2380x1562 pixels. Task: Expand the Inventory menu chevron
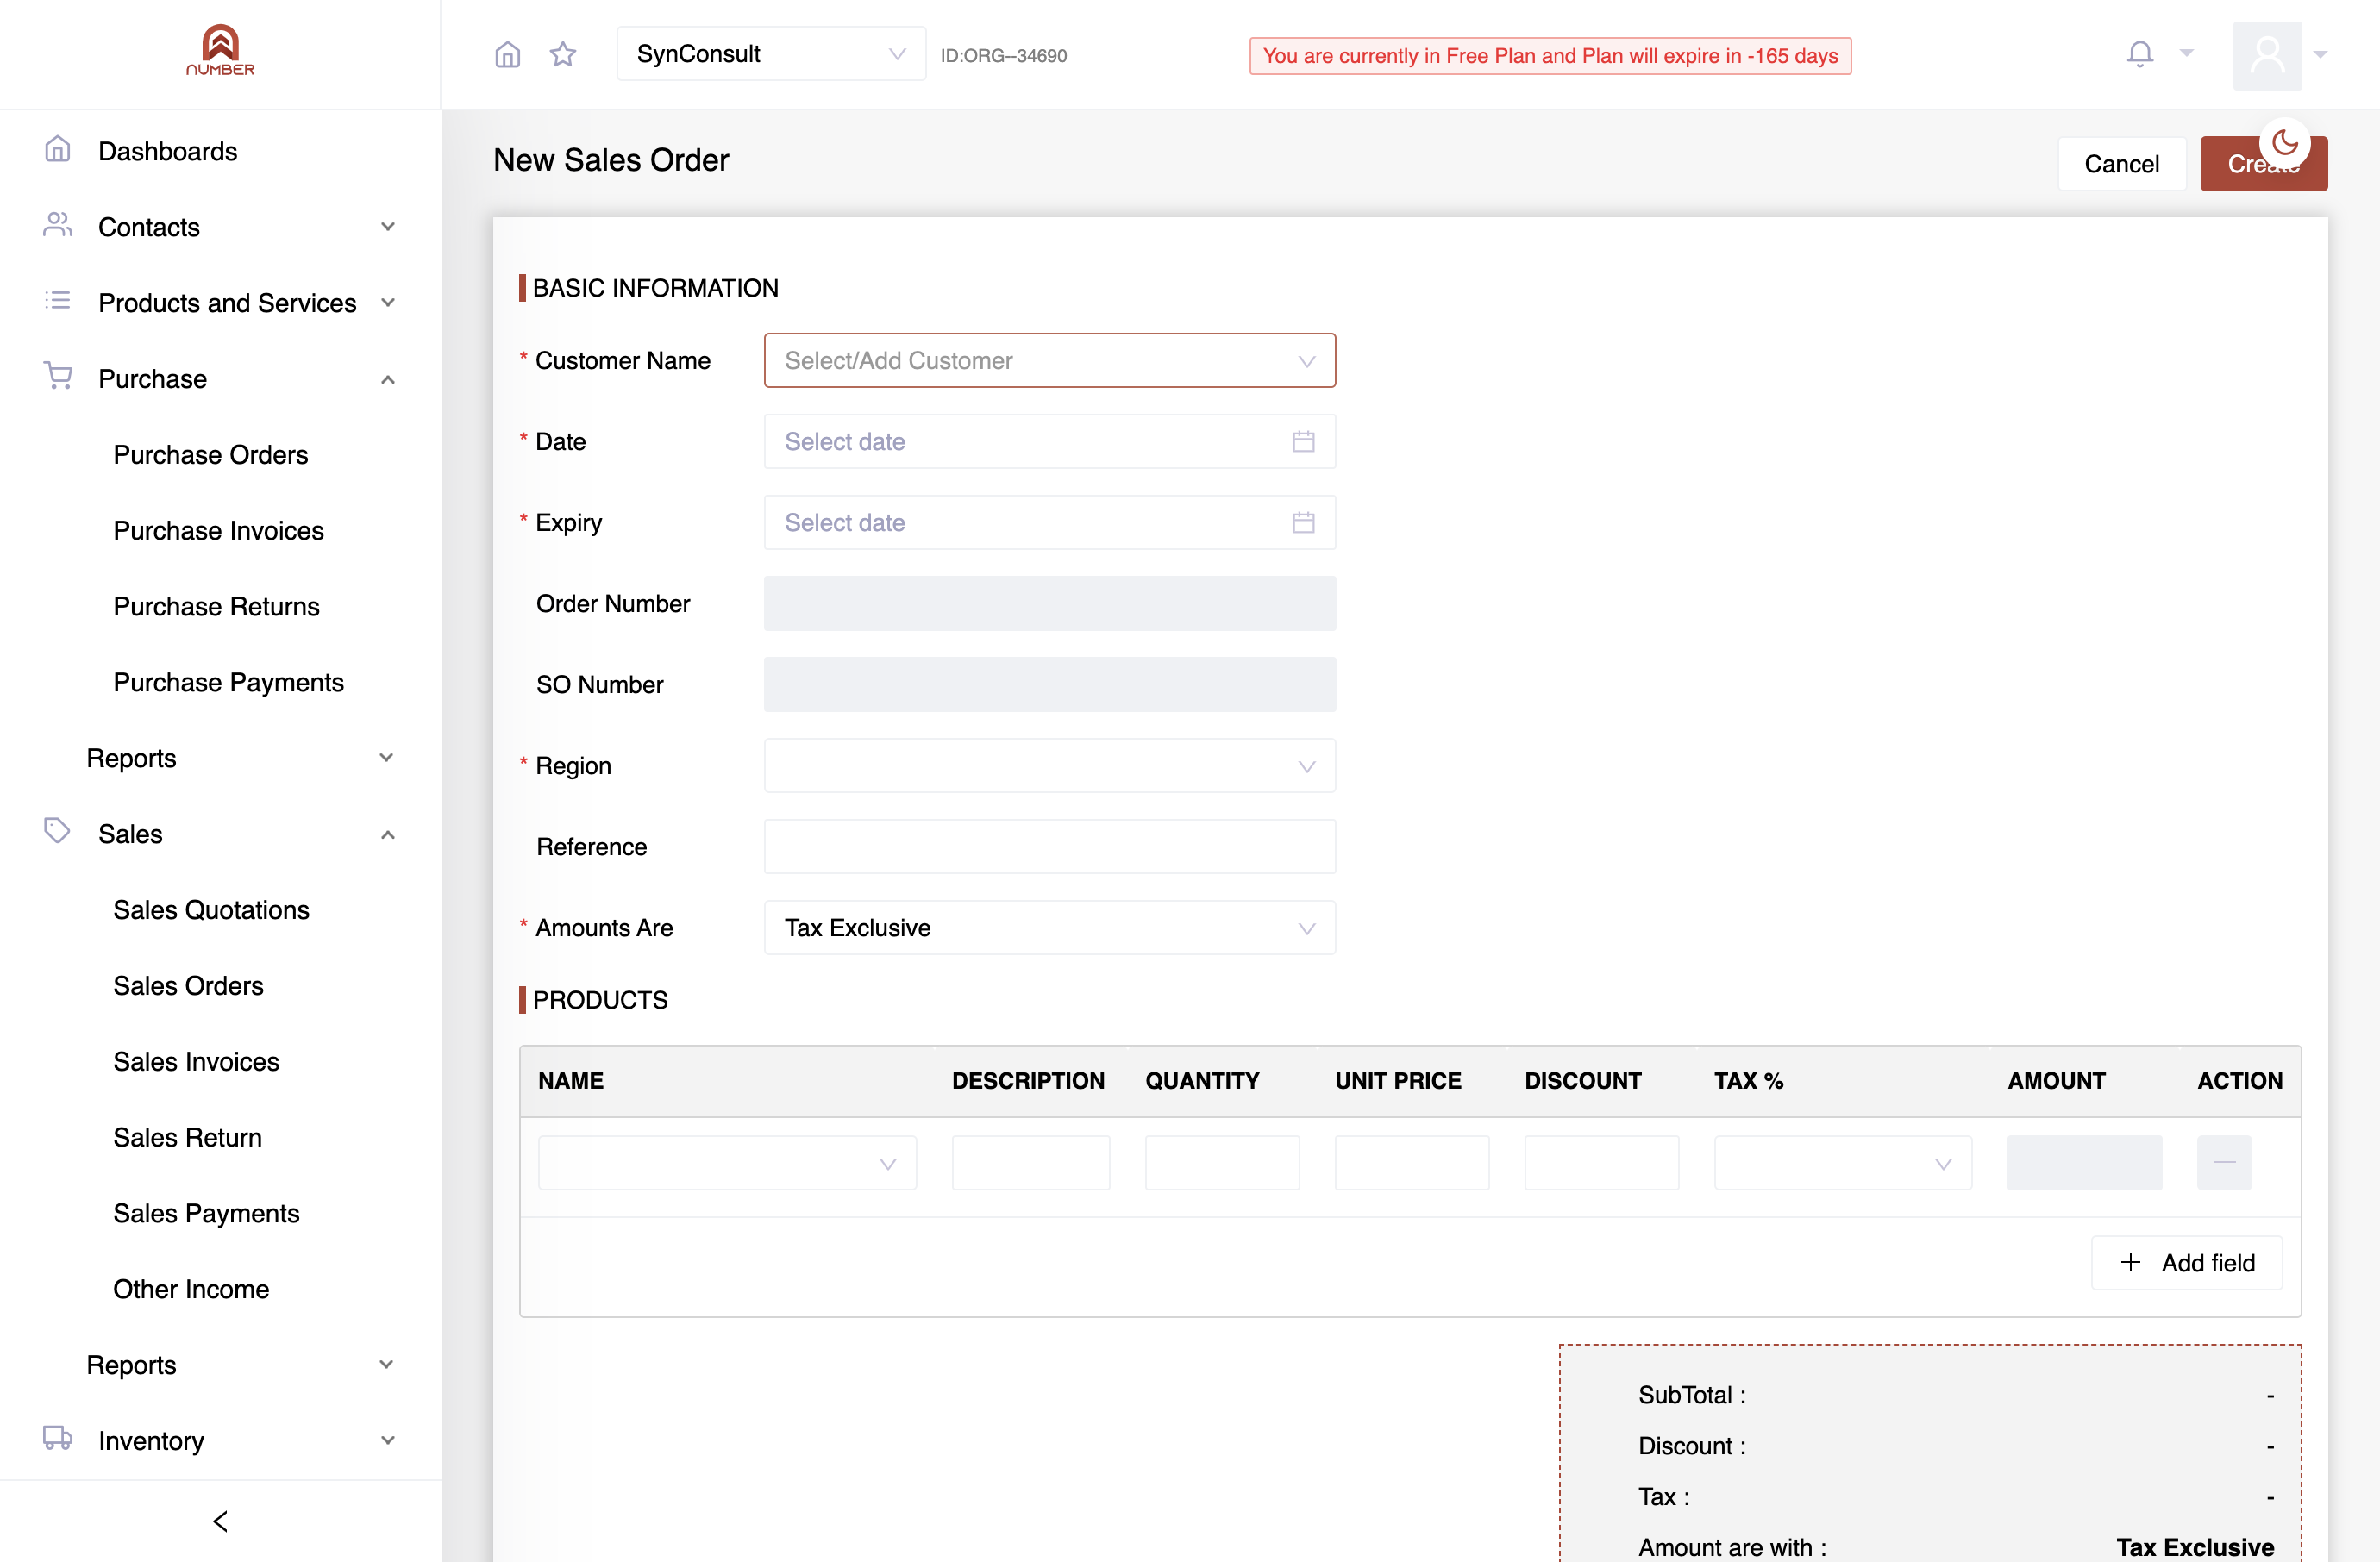coord(388,1440)
